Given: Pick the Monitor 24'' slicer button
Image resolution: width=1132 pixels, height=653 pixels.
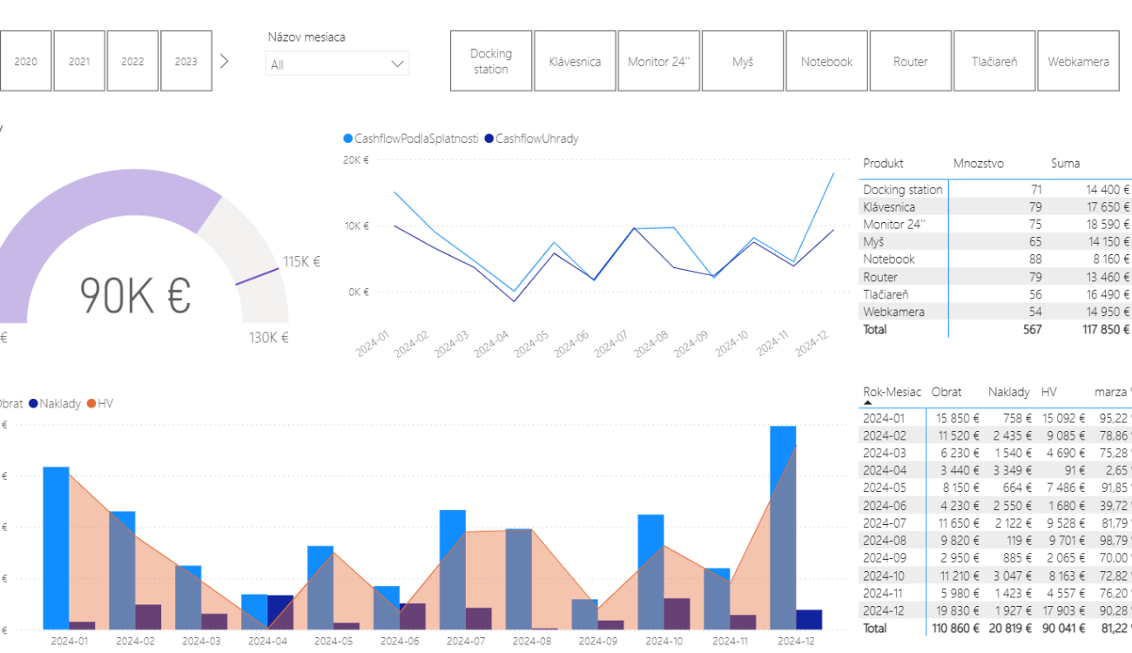Looking at the screenshot, I should (x=659, y=61).
